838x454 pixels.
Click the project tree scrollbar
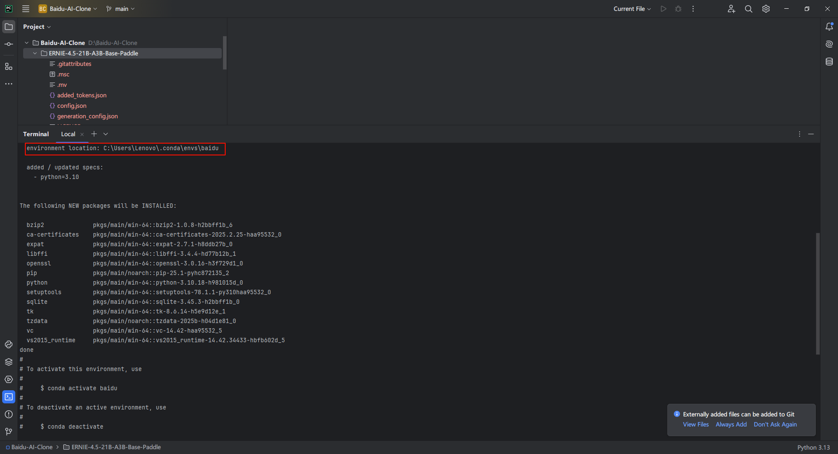coord(224,53)
